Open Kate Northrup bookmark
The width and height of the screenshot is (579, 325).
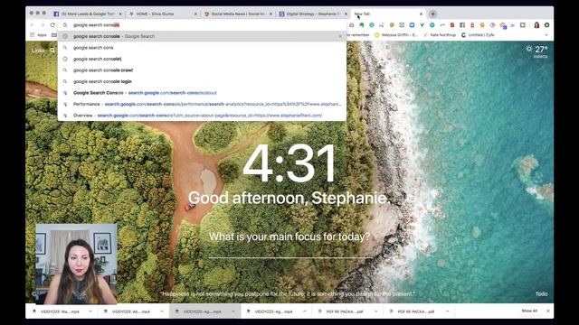pyautogui.click(x=440, y=35)
